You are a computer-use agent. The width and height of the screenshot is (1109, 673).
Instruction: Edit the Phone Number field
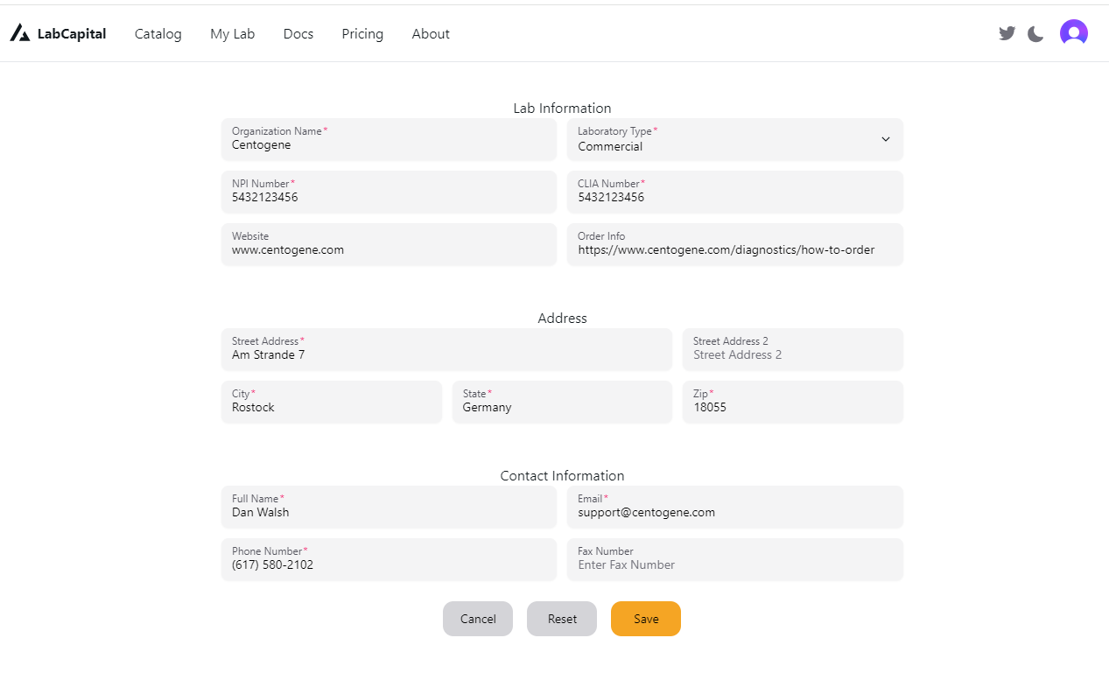click(389, 559)
